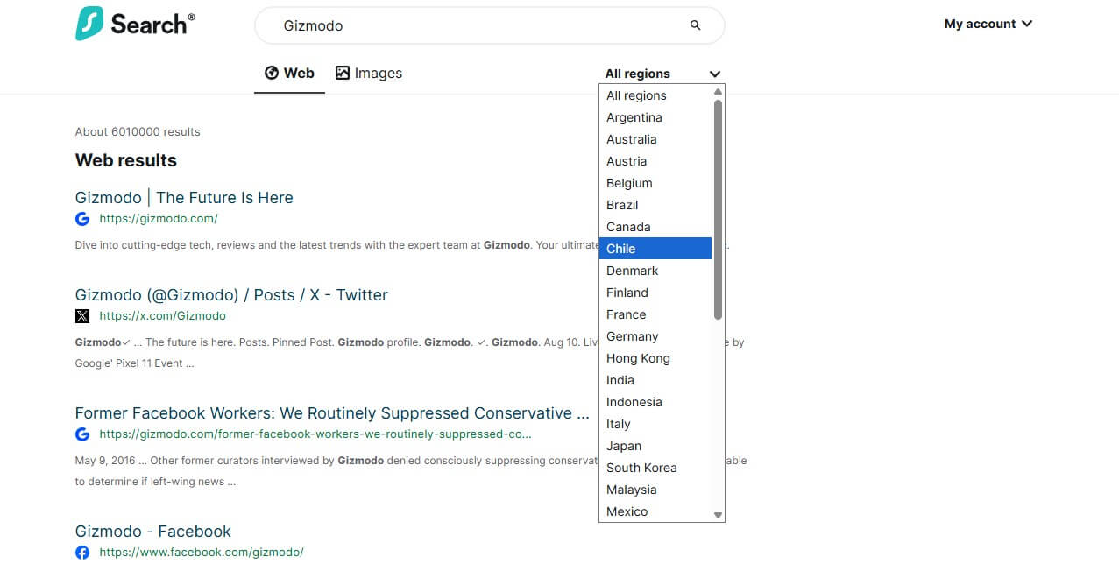Click the X favicon beside x.com/Gizmodo
The width and height of the screenshot is (1119, 571).
(x=82, y=316)
